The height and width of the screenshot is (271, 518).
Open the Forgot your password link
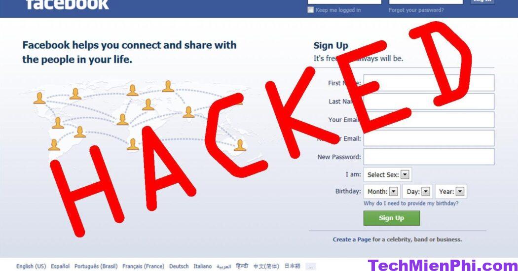(416, 10)
